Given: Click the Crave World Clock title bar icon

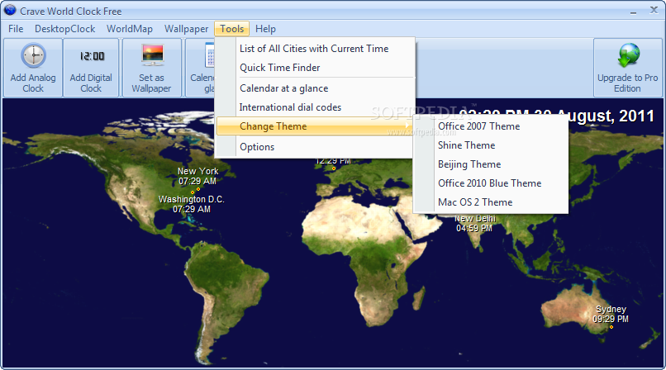Looking at the screenshot, I should [10, 11].
